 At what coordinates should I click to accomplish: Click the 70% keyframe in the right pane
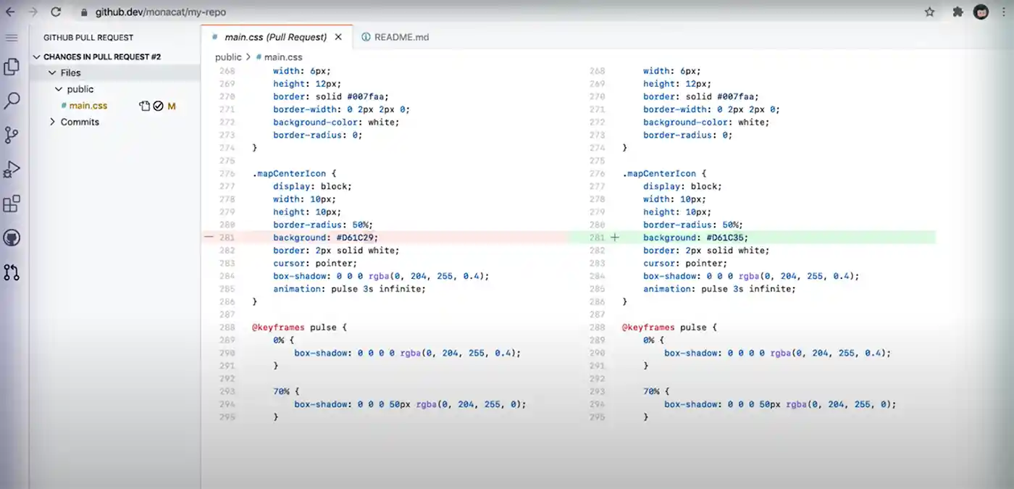650,391
